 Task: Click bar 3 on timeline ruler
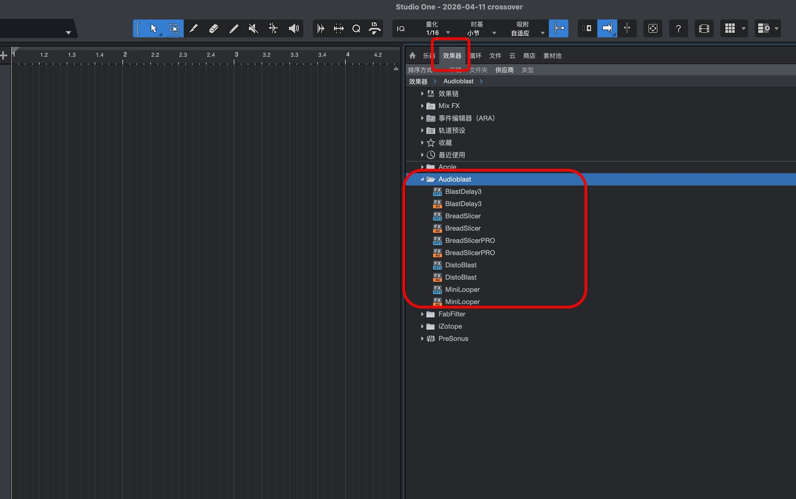click(x=236, y=55)
